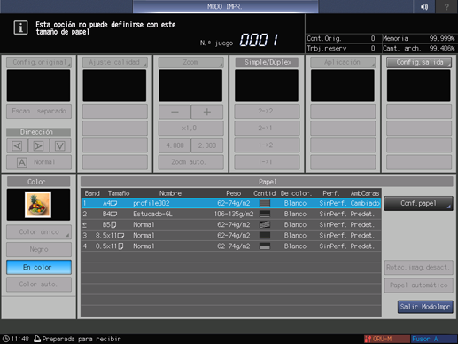This screenshot has height=344, width=458.
Task: Click the zoom plus button
Action: tap(207, 112)
